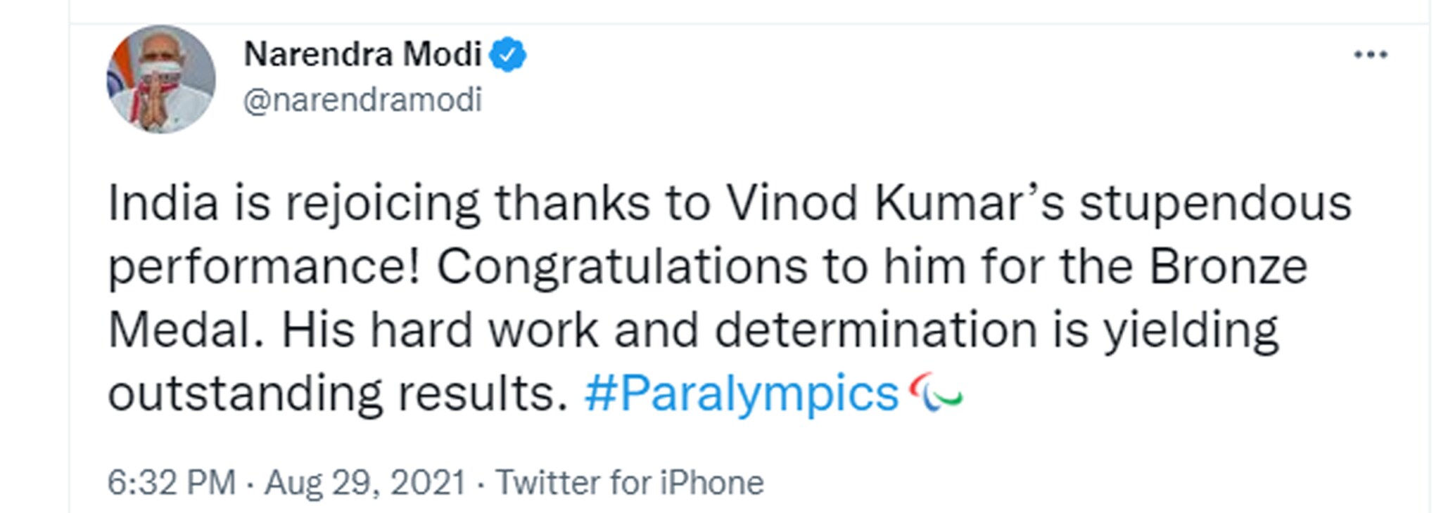Image resolution: width=1441 pixels, height=513 pixels.
Task: Click the phrase "outstanding results." in tweet
Action: click(337, 394)
